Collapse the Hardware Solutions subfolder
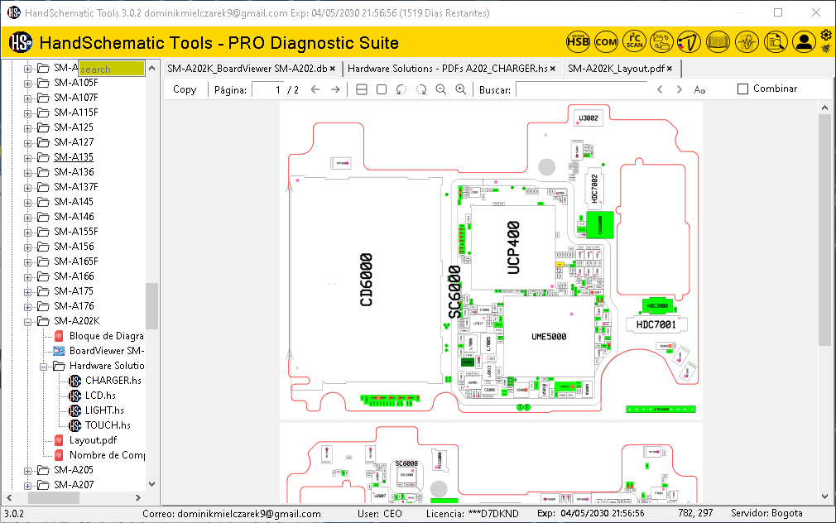836x523 pixels. pos(43,367)
